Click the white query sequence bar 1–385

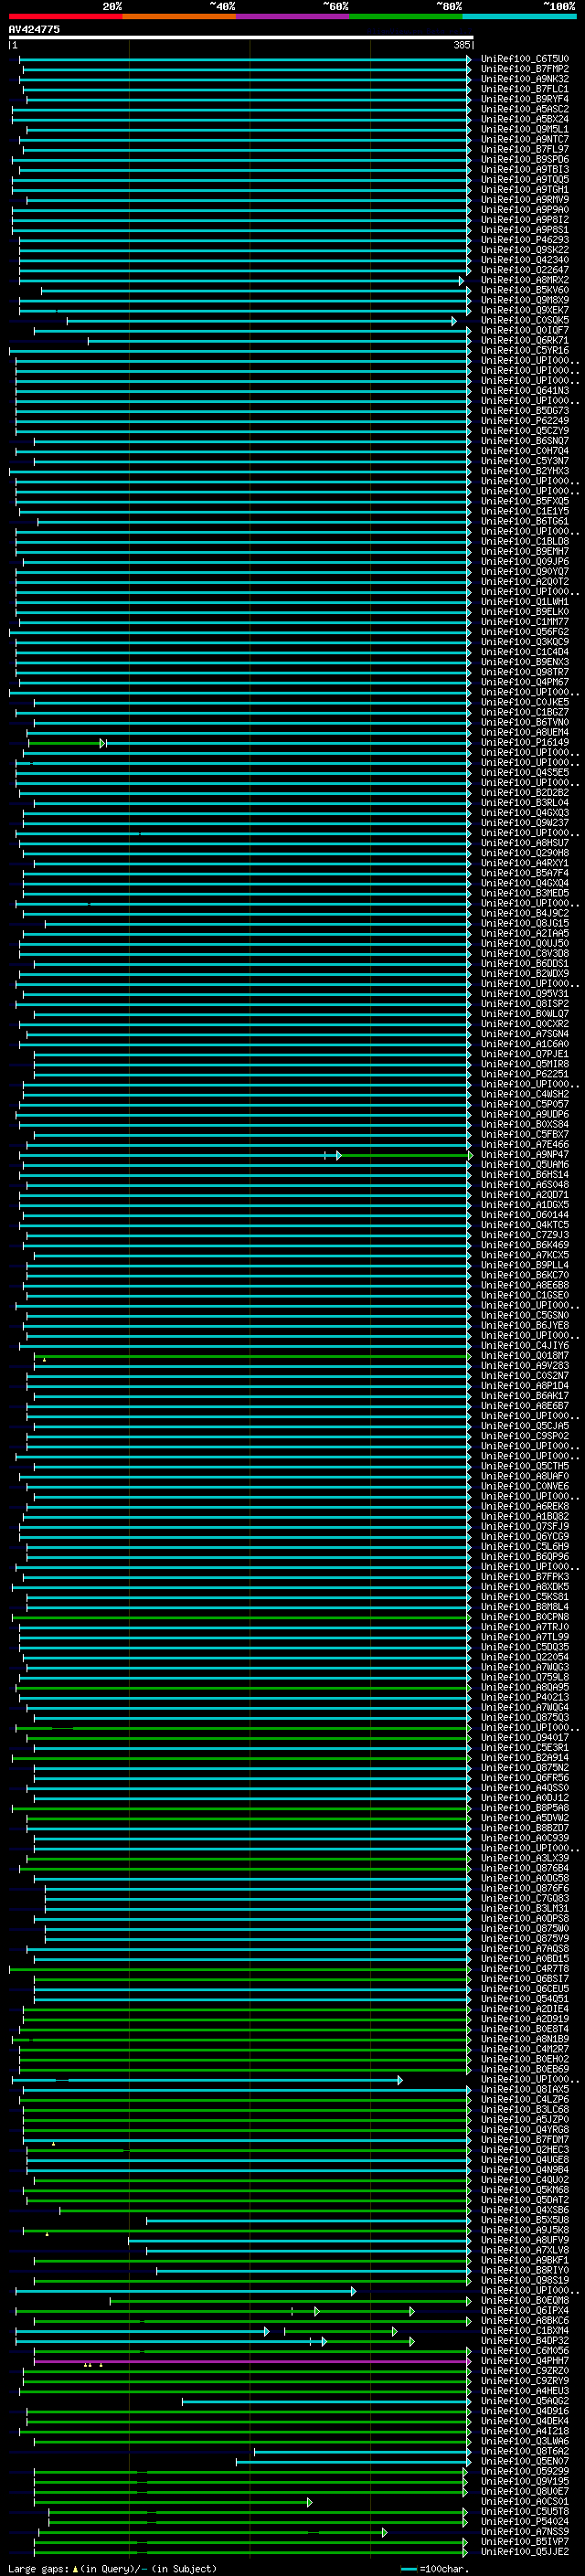tap(240, 37)
